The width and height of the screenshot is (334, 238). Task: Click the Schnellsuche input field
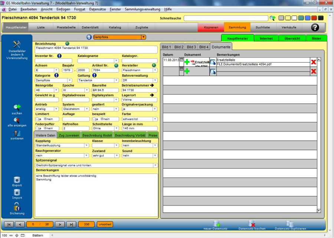(226, 18)
